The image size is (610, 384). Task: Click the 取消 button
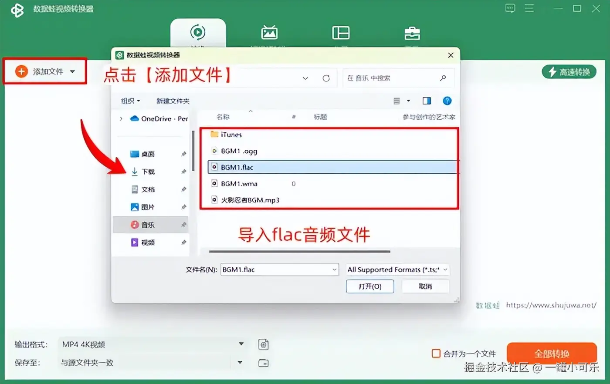point(425,286)
